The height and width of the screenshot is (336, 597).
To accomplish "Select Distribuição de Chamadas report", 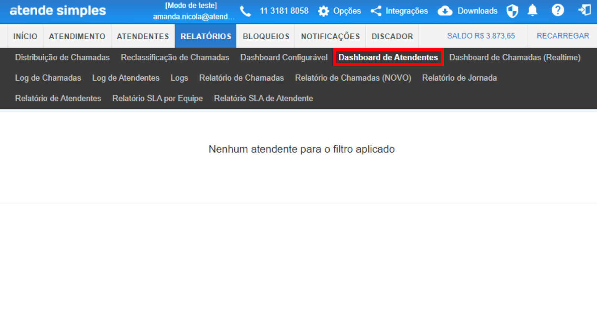I will pos(62,57).
